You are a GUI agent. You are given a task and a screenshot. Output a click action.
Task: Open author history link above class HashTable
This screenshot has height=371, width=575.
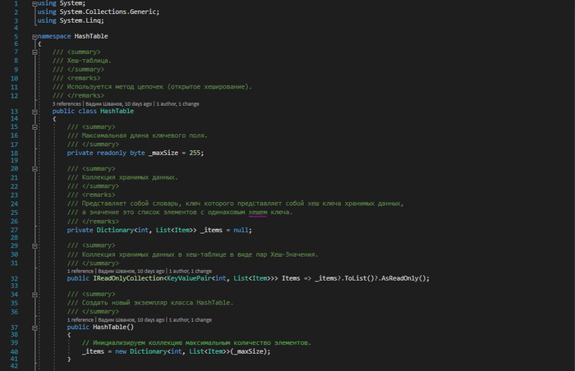tap(124, 103)
